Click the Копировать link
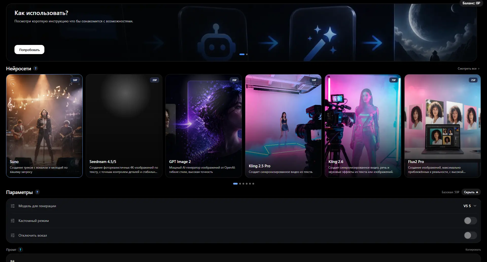This screenshot has width=487, height=262. [x=473, y=250]
